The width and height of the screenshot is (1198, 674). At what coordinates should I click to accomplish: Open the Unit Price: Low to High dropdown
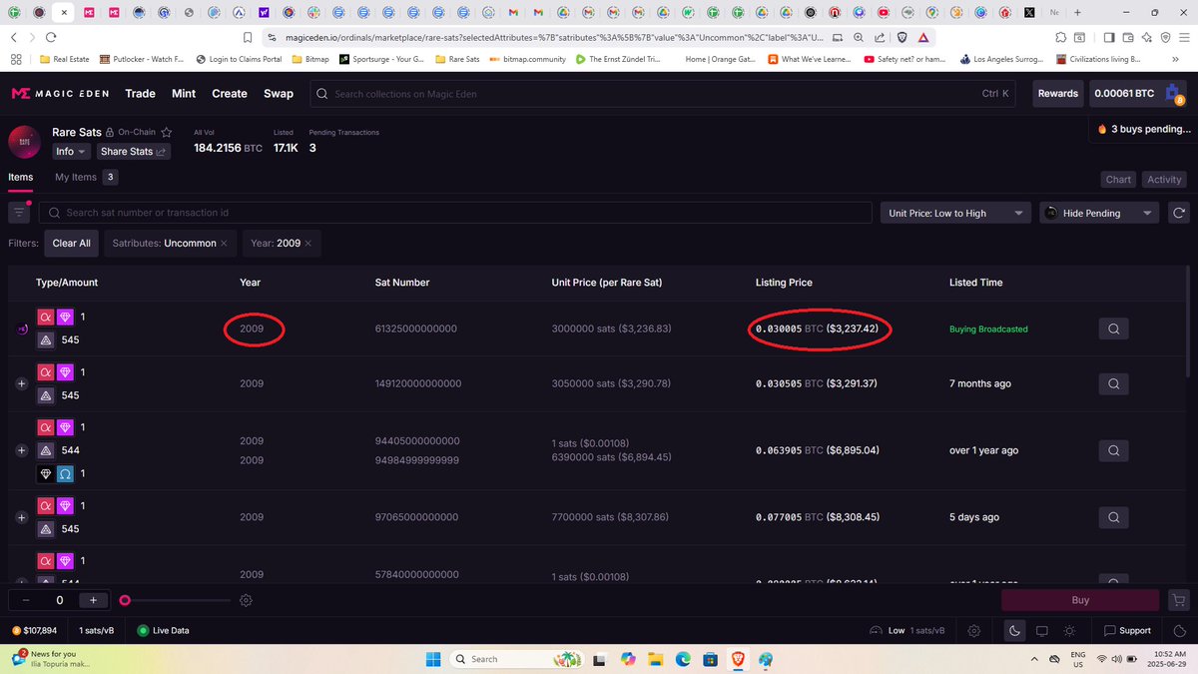coord(954,213)
